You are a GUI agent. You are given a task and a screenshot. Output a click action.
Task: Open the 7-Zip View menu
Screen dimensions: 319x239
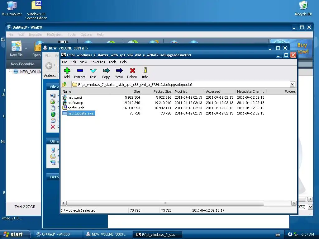83,62
